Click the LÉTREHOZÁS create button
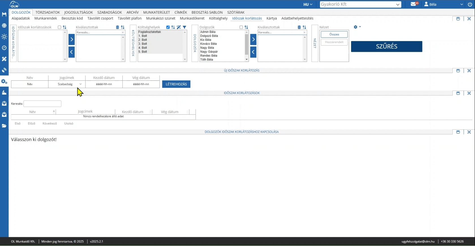The image size is (475, 246). pyautogui.click(x=176, y=84)
